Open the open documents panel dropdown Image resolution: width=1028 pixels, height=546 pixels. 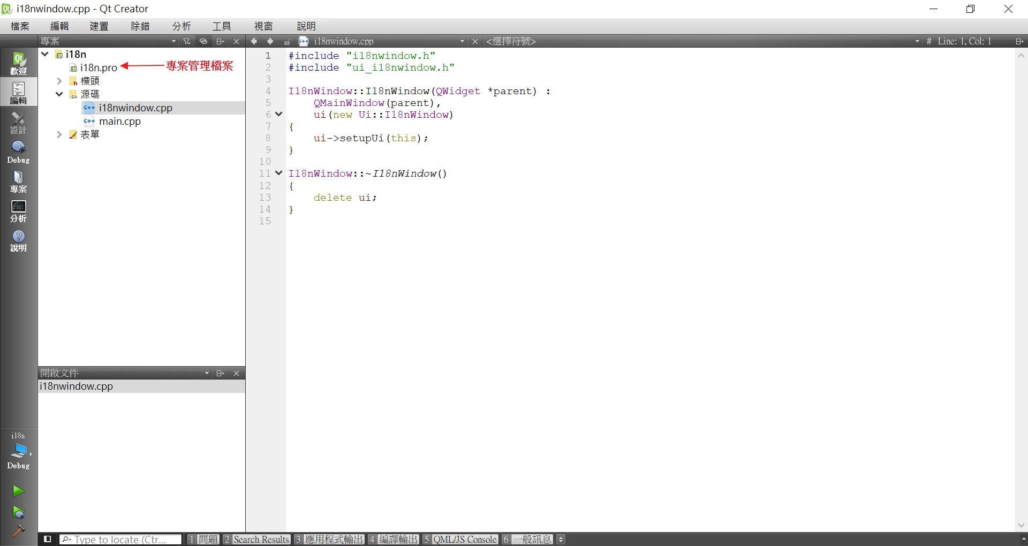click(x=207, y=373)
